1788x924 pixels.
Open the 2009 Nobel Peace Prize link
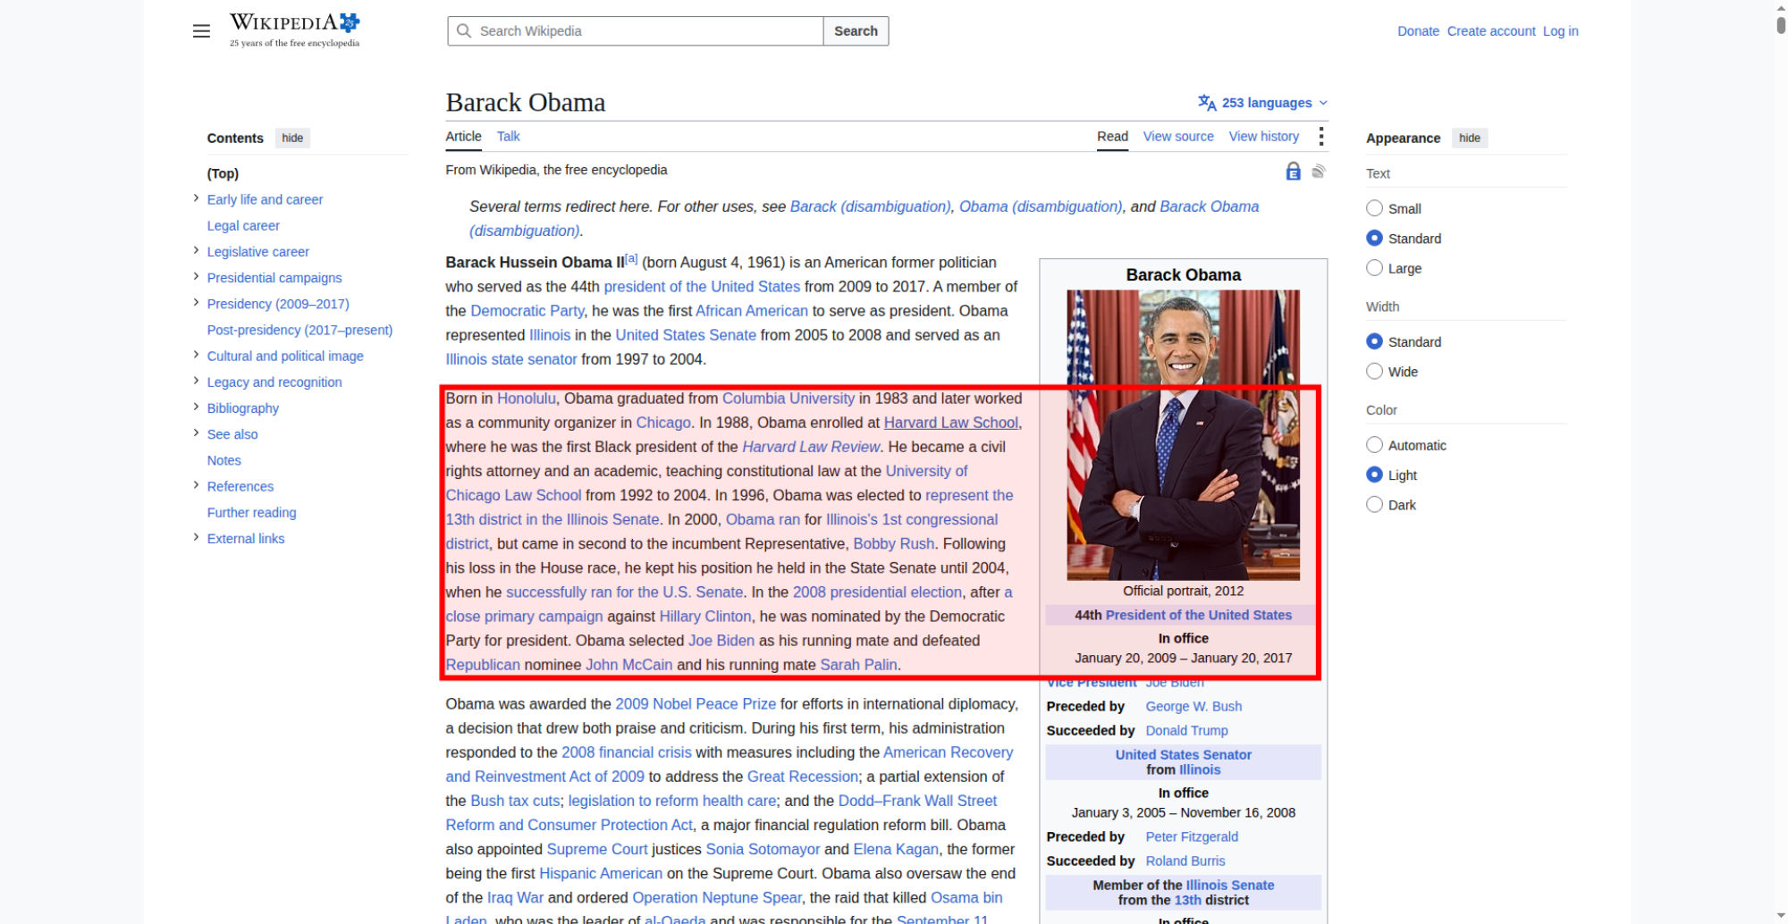point(696,704)
